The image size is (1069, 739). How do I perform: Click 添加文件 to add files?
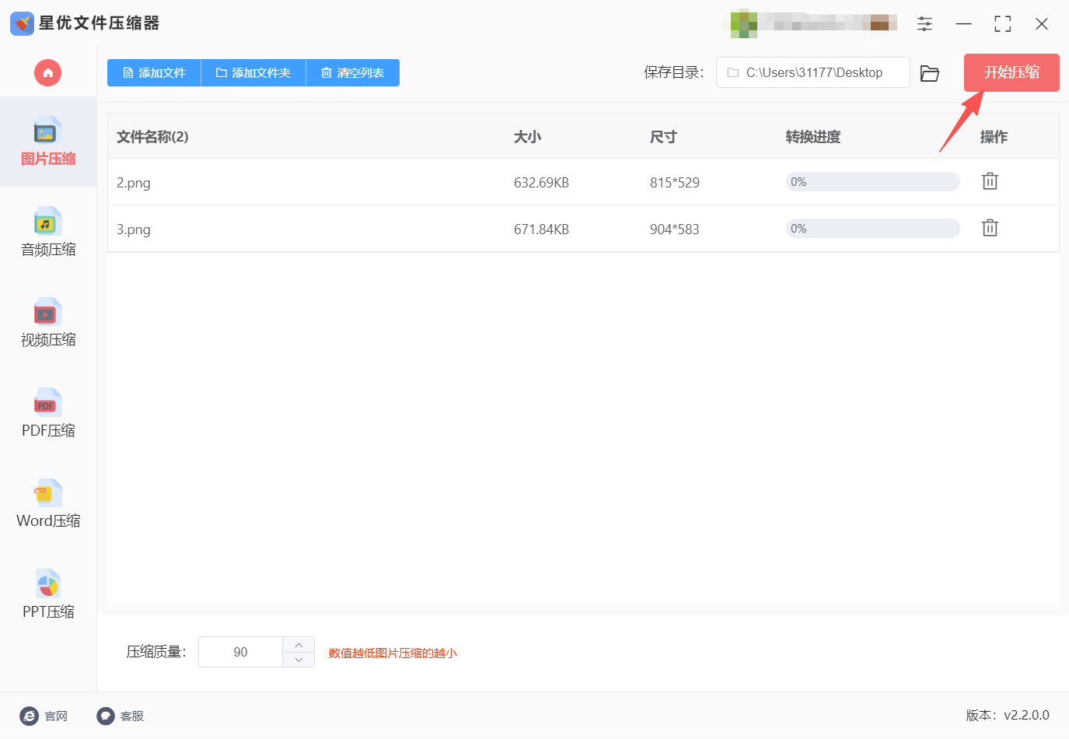tap(153, 72)
